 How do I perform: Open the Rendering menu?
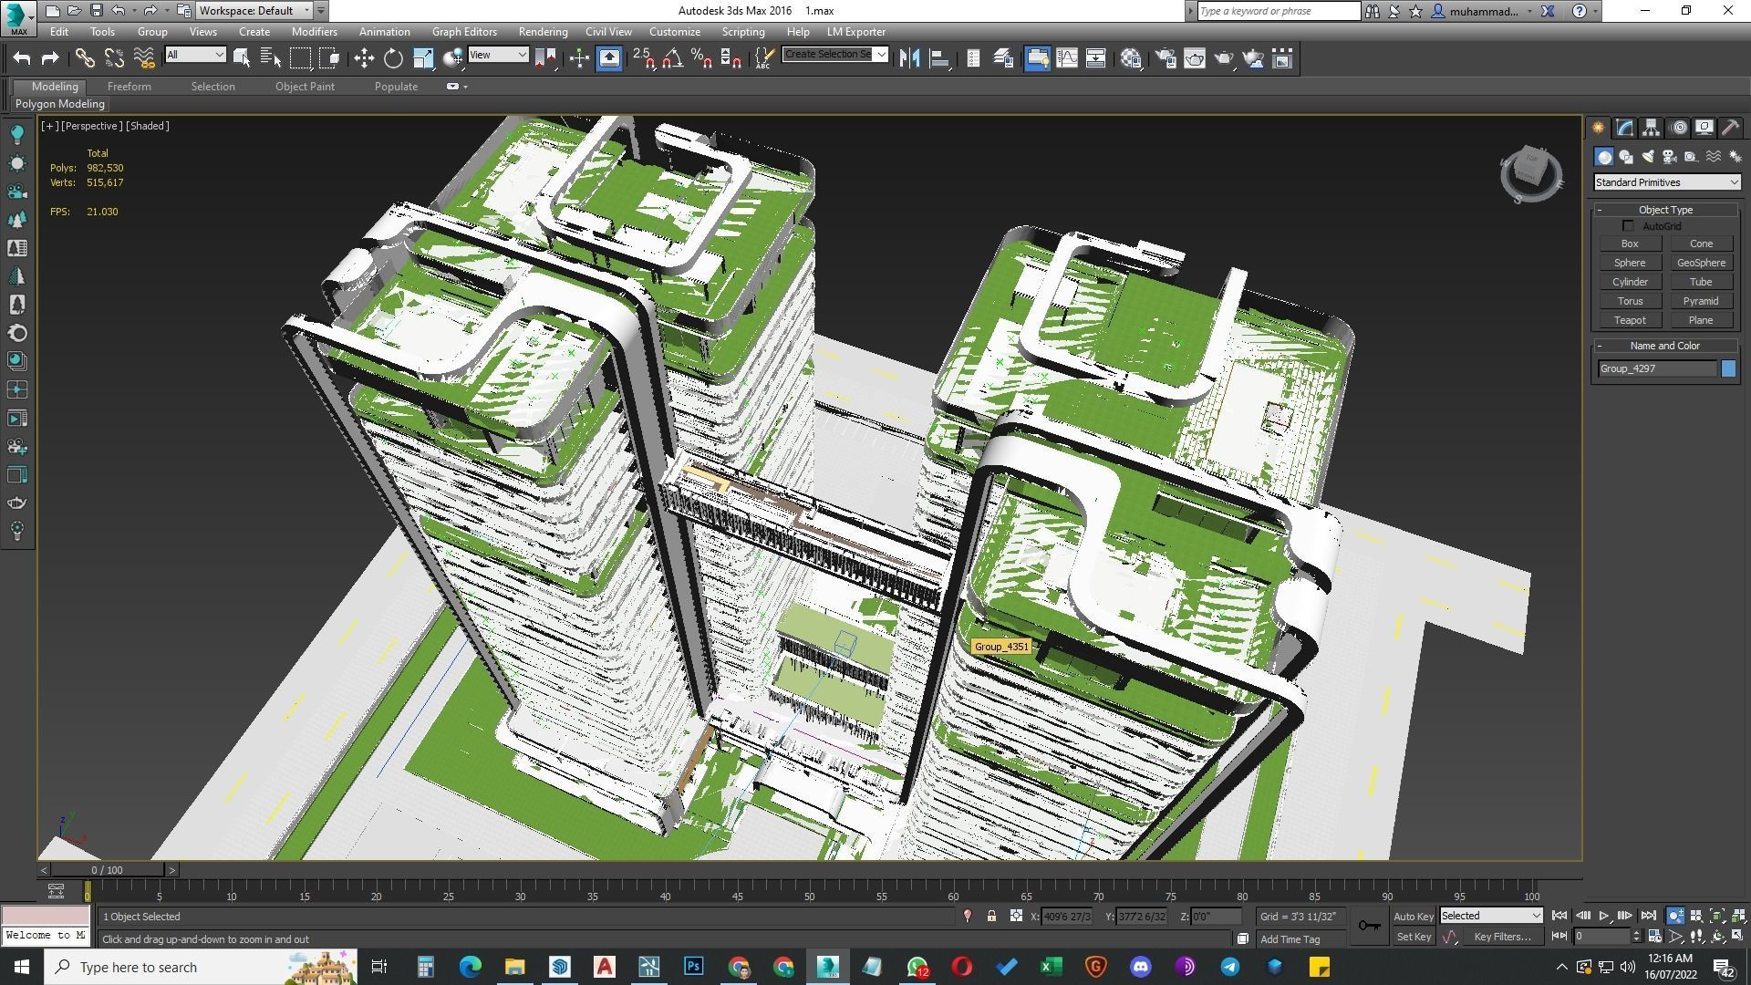click(x=543, y=32)
